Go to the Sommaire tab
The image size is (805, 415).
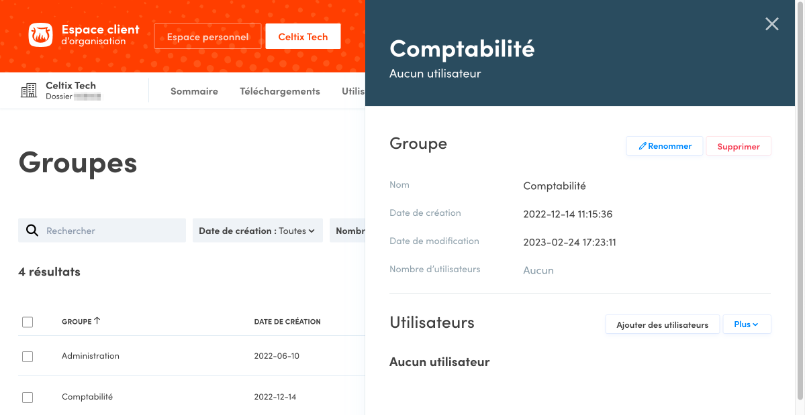coord(194,91)
